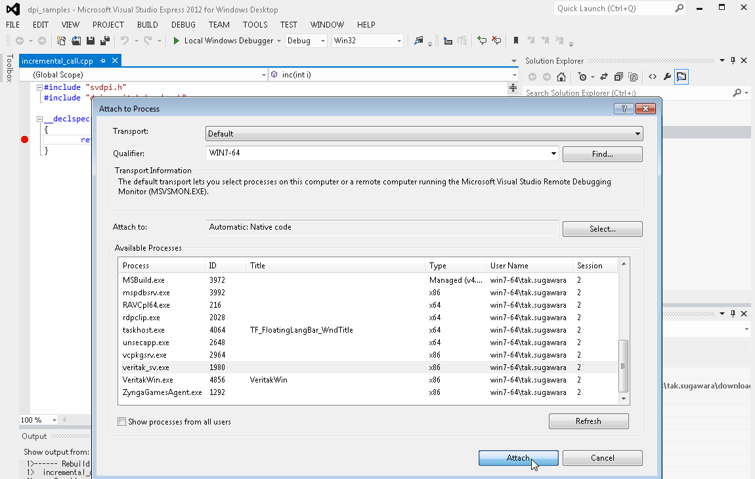
Task: Expand the Local Windows Debugger dropdown arrow
Action: (279, 41)
